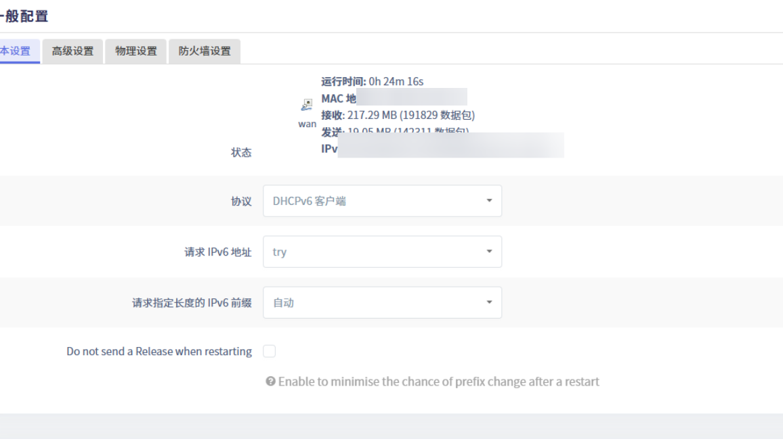Switch to the 高级设置 tab
Image resolution: width=783 pixels, height=441 pixels.
[x=72, y=51]
